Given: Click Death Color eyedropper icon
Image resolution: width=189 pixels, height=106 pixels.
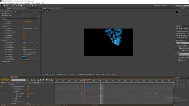Looking at the screenshot, I should pyautogui.click(x=26, y=58).
